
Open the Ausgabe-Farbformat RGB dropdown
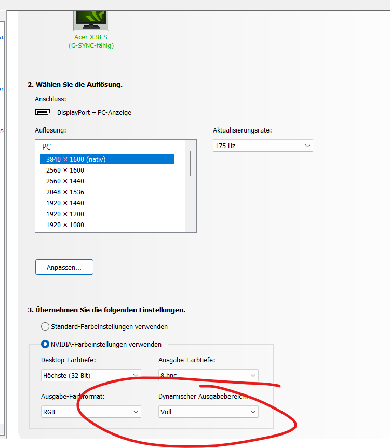91,412
